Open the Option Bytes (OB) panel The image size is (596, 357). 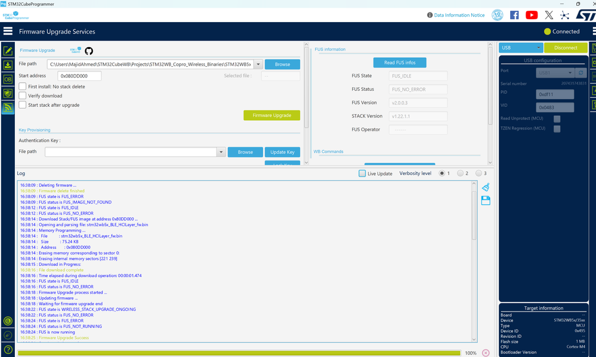click(x=8, y=79)
